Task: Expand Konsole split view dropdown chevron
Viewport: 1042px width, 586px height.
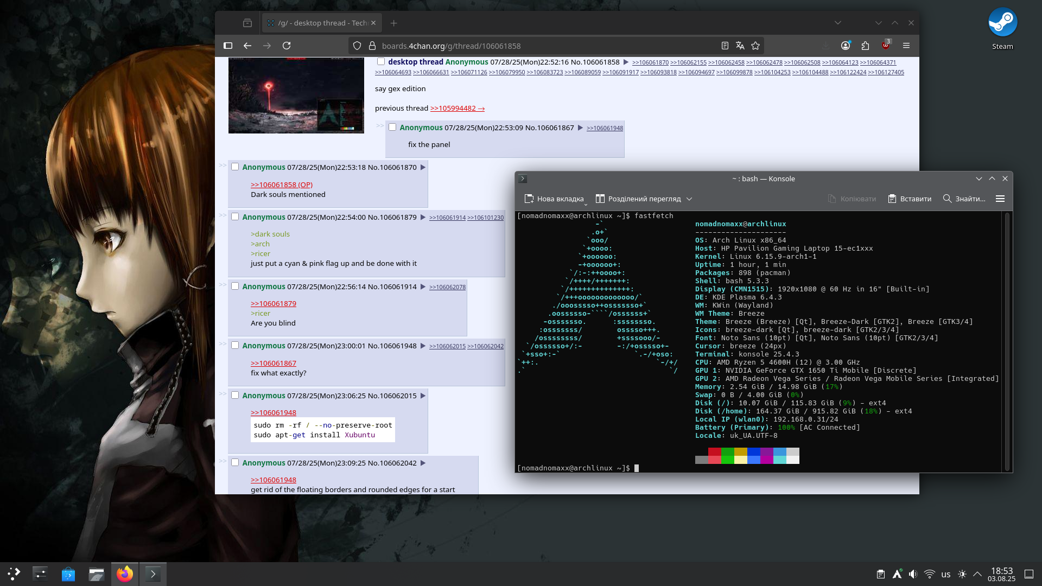Action: point(689,199)
